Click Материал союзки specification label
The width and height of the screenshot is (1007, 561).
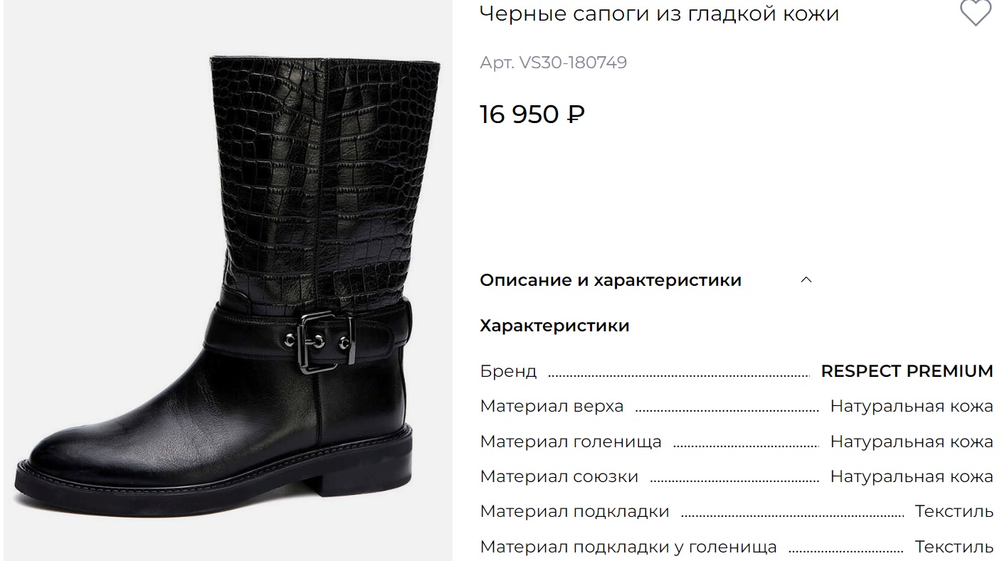coord(559,476)
